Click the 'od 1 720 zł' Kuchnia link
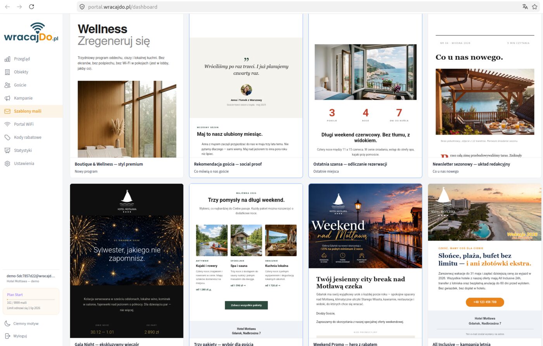The width and height of the screenshot is (543, 346). pyautogui.click(x=273, y=285)
